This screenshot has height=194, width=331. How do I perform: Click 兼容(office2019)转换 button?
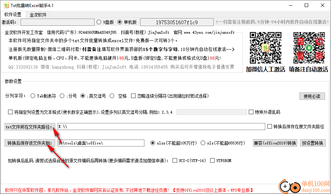(x=275, y=143)
